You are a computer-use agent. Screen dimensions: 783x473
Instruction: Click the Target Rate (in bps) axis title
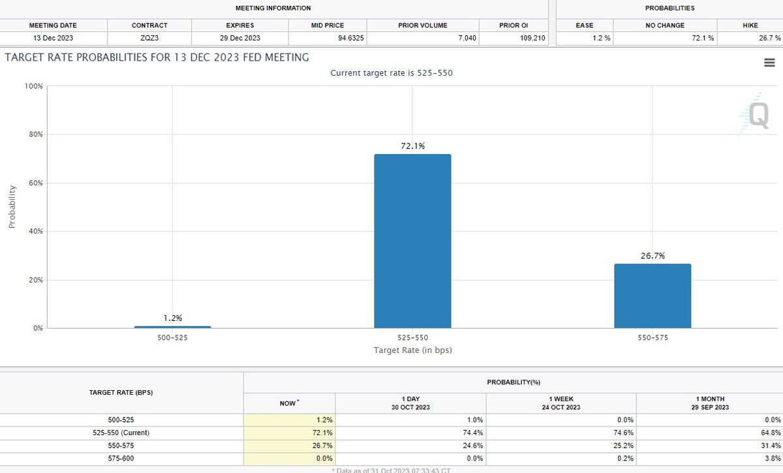click(x=412, y=350)
